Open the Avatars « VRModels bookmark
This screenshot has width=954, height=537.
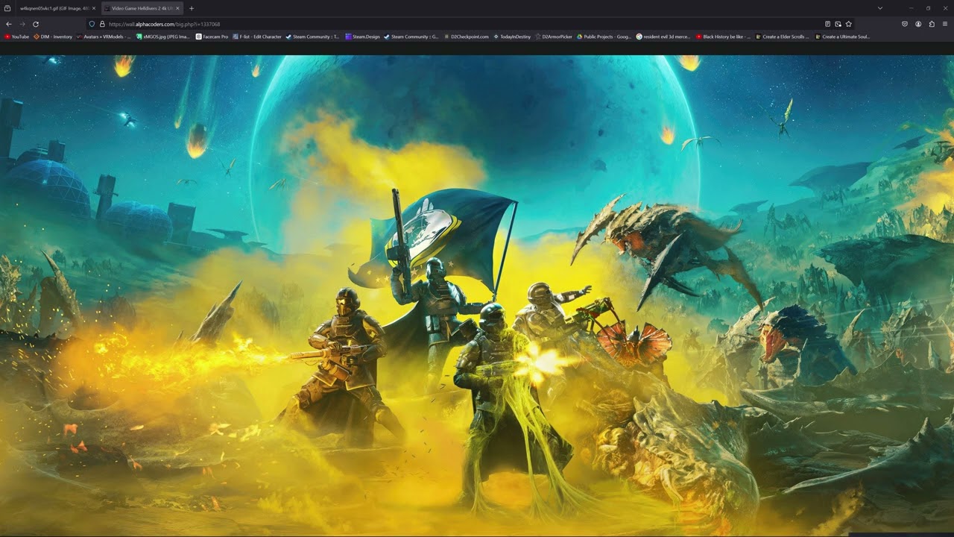coord(104,37)
